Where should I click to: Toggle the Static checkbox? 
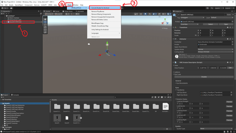pyautogui.click(x=226, y=14)
